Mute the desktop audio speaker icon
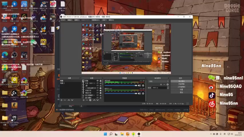Screen dimensions: 244x137 pyautogui.click(x=139, y=86)
